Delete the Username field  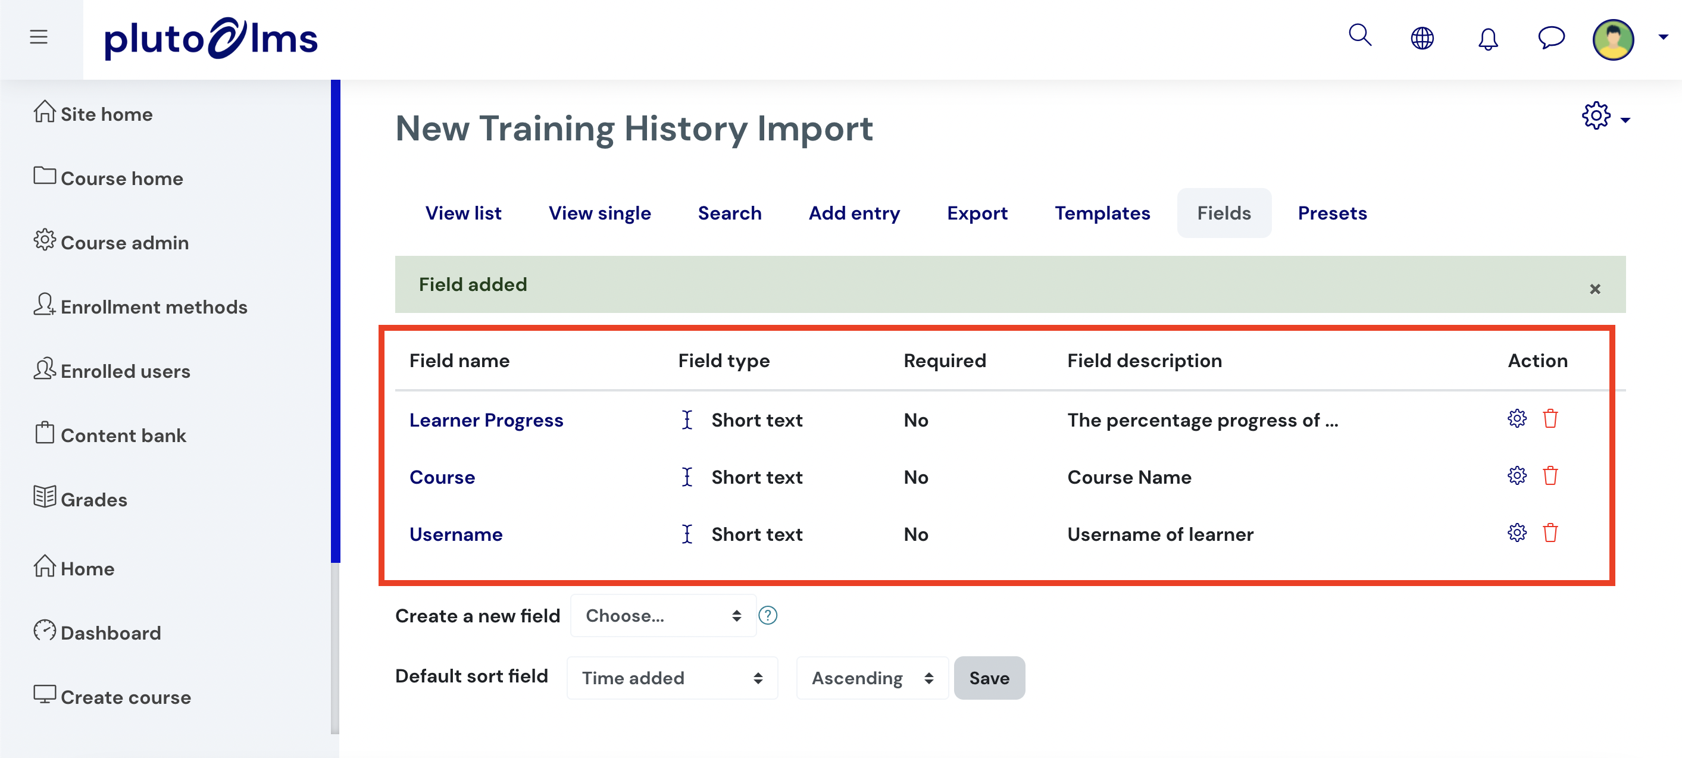(x=1550, y=533)
